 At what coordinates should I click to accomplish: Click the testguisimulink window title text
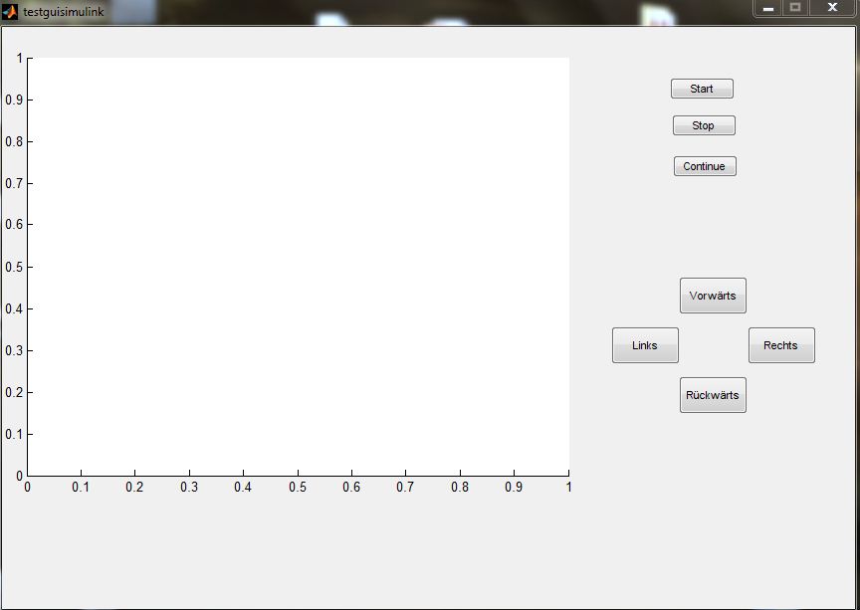tap(63, 11)
